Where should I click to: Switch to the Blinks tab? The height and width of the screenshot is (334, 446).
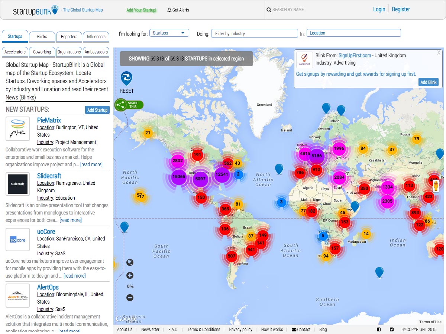[42, 37]
